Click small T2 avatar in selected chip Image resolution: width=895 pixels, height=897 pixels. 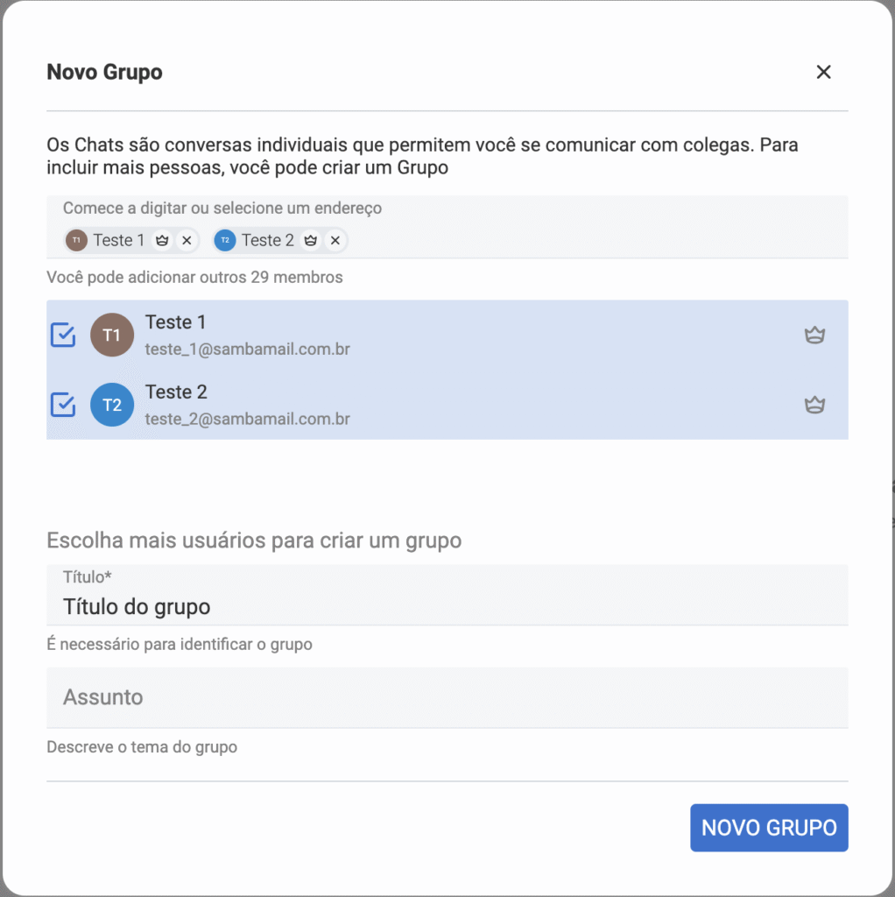225,240
